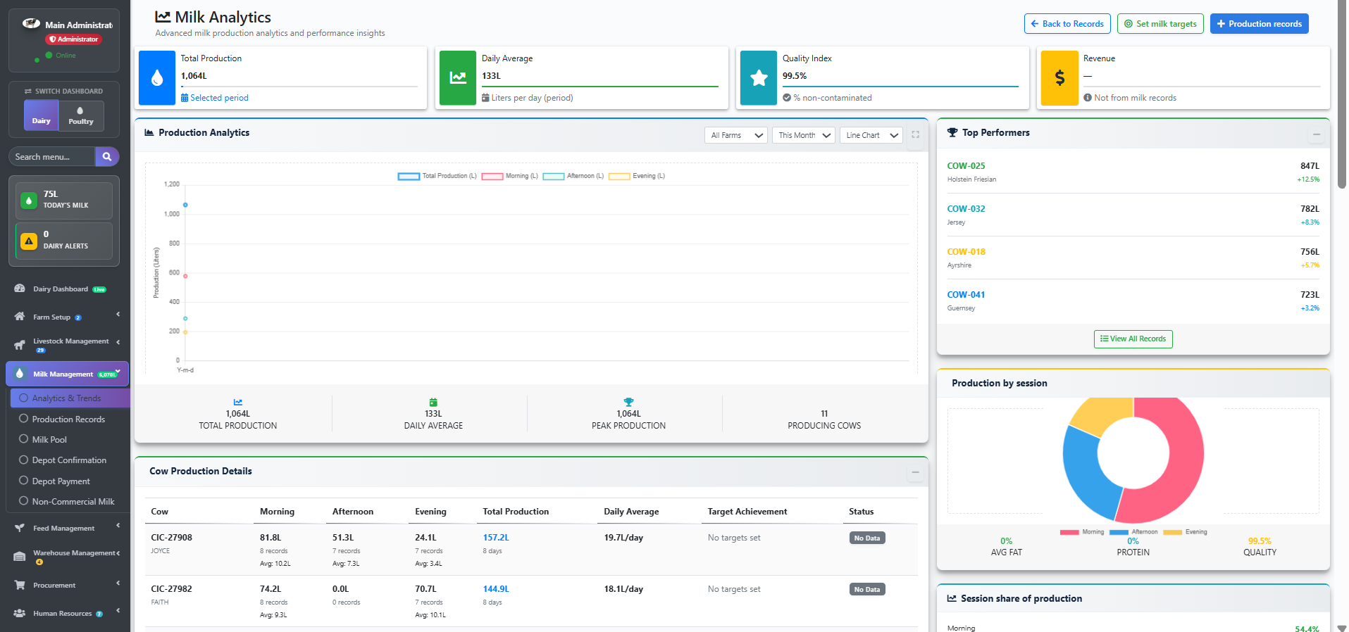1349x632 pixels.
Task: Click the Daily Average chart icon
Action: [x=458, y=78]
